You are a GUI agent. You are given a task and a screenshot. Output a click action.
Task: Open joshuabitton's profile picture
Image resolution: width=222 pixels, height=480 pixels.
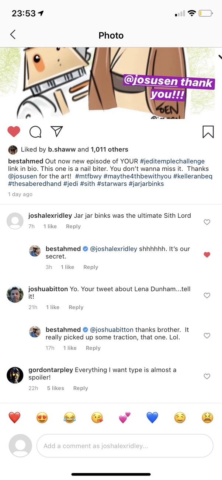15,294
